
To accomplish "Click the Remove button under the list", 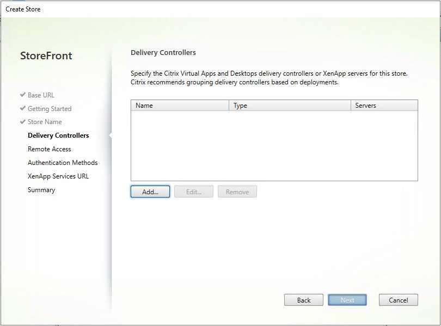I will (237, 192).
